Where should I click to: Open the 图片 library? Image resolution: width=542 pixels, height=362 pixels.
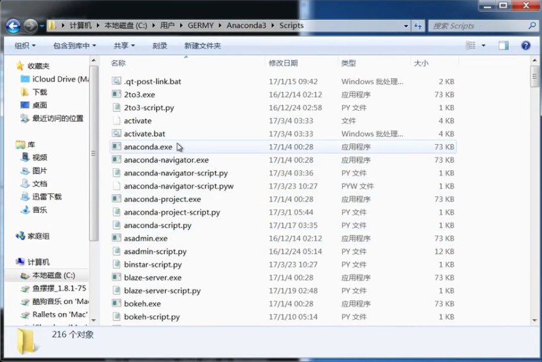click(x=34, y=171)
